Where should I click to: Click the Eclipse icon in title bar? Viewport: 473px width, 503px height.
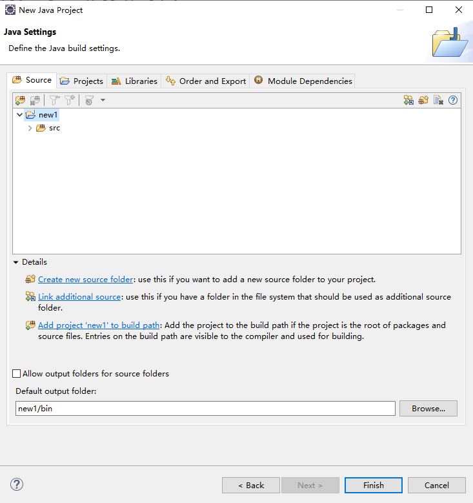click(x=10, y=10)
